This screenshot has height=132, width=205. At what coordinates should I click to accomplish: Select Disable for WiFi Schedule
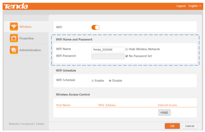point(110,81)
